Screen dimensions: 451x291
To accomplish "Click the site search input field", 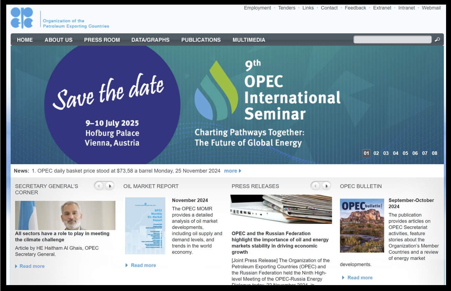I will pos(392,39).
